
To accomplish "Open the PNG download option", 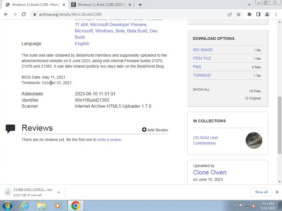I will tap(197, 67).
